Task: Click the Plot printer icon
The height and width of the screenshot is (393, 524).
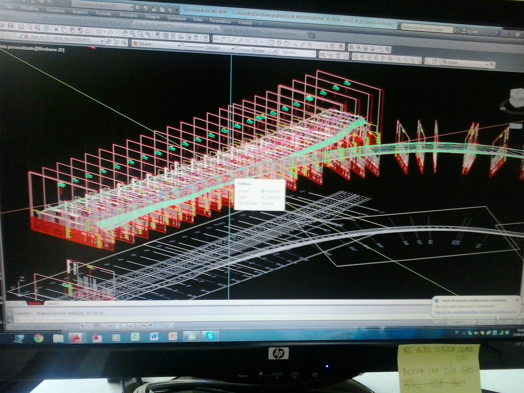Action: pos(21,26)
